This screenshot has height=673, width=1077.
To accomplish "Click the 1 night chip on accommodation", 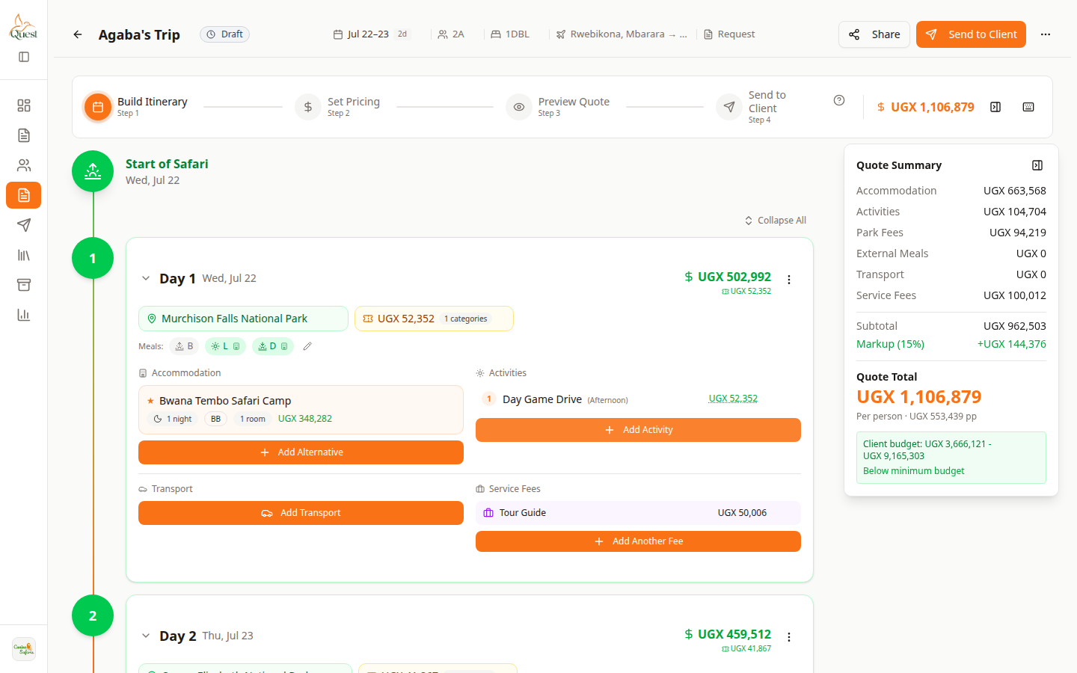I will (173, 419).
